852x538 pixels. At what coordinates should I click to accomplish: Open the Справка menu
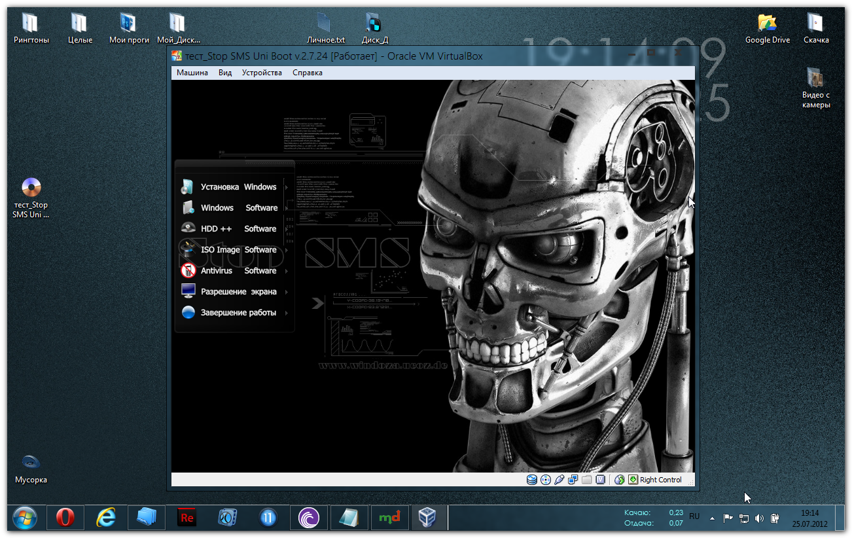[x=308, y=73]
